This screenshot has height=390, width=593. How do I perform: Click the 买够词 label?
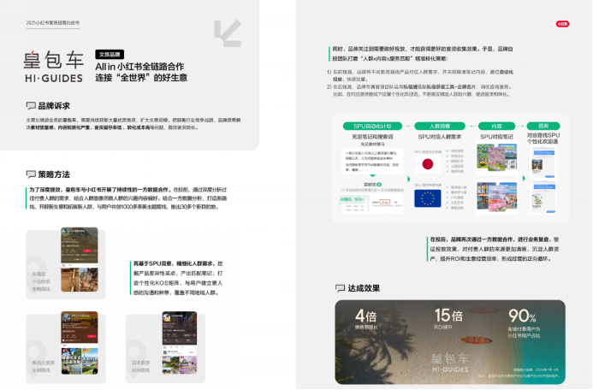[x=370, y=185]
